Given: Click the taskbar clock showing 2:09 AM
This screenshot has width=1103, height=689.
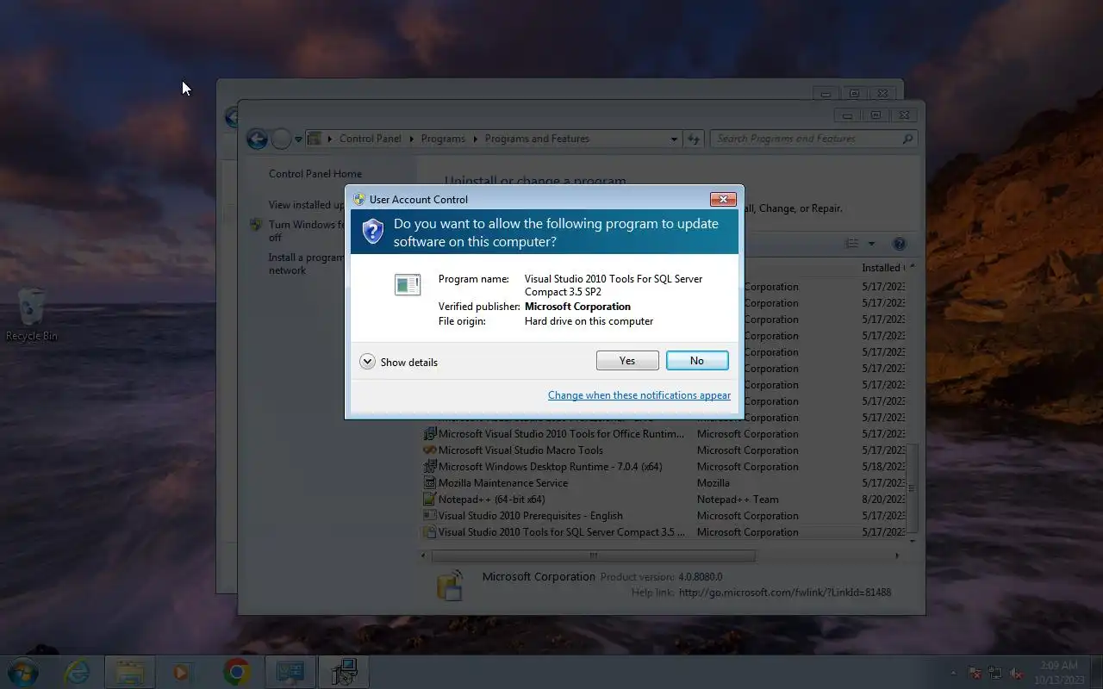Looking at the screenshot, I should (x=1057, y=672).
